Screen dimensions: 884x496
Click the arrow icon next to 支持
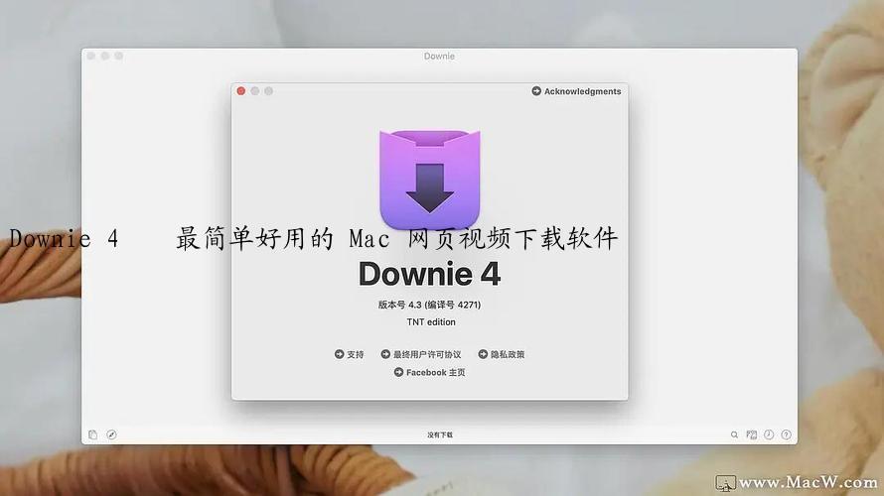tap(339, 354)
